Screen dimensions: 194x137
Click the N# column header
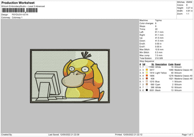coord(144,64)
